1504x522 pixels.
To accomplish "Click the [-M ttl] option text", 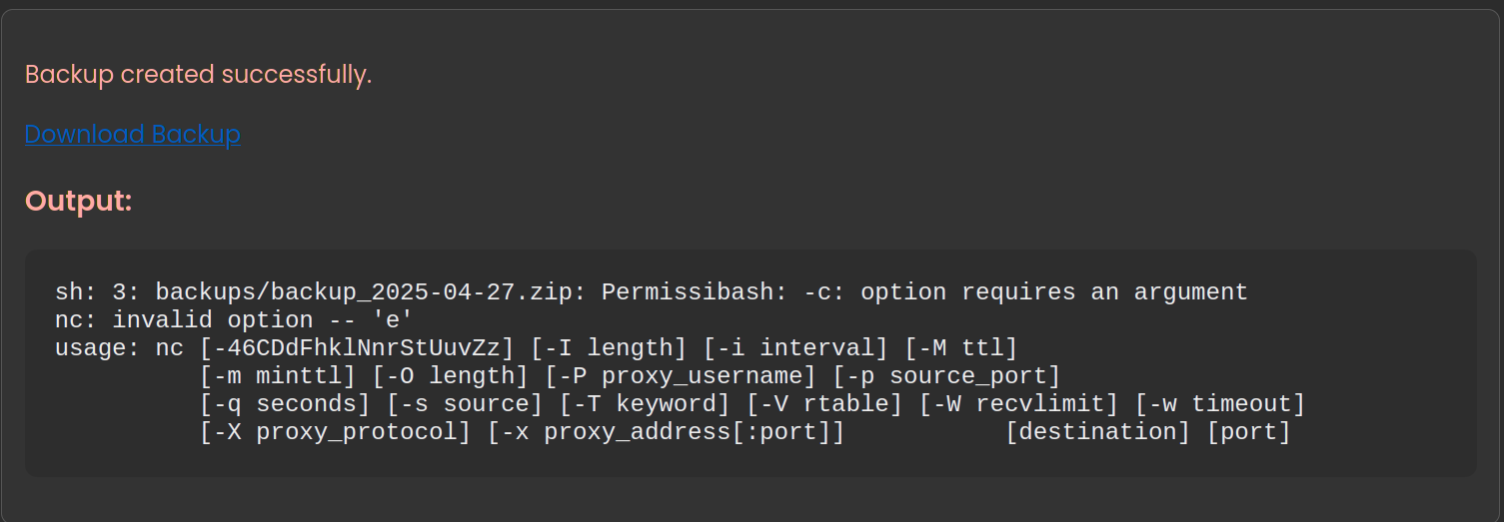I will [960, 348].
